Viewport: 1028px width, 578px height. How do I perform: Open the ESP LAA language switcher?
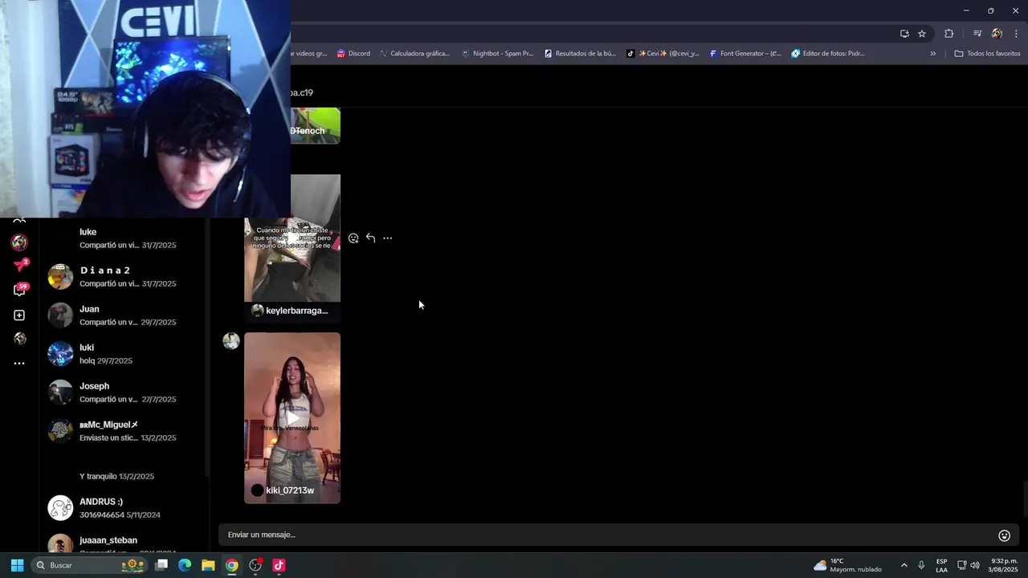(x=941, y=565)
